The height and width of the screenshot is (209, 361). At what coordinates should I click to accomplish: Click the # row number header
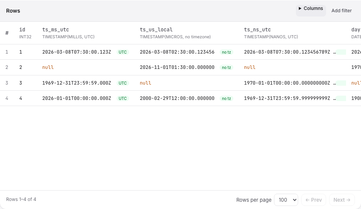[x=7, y=33]
